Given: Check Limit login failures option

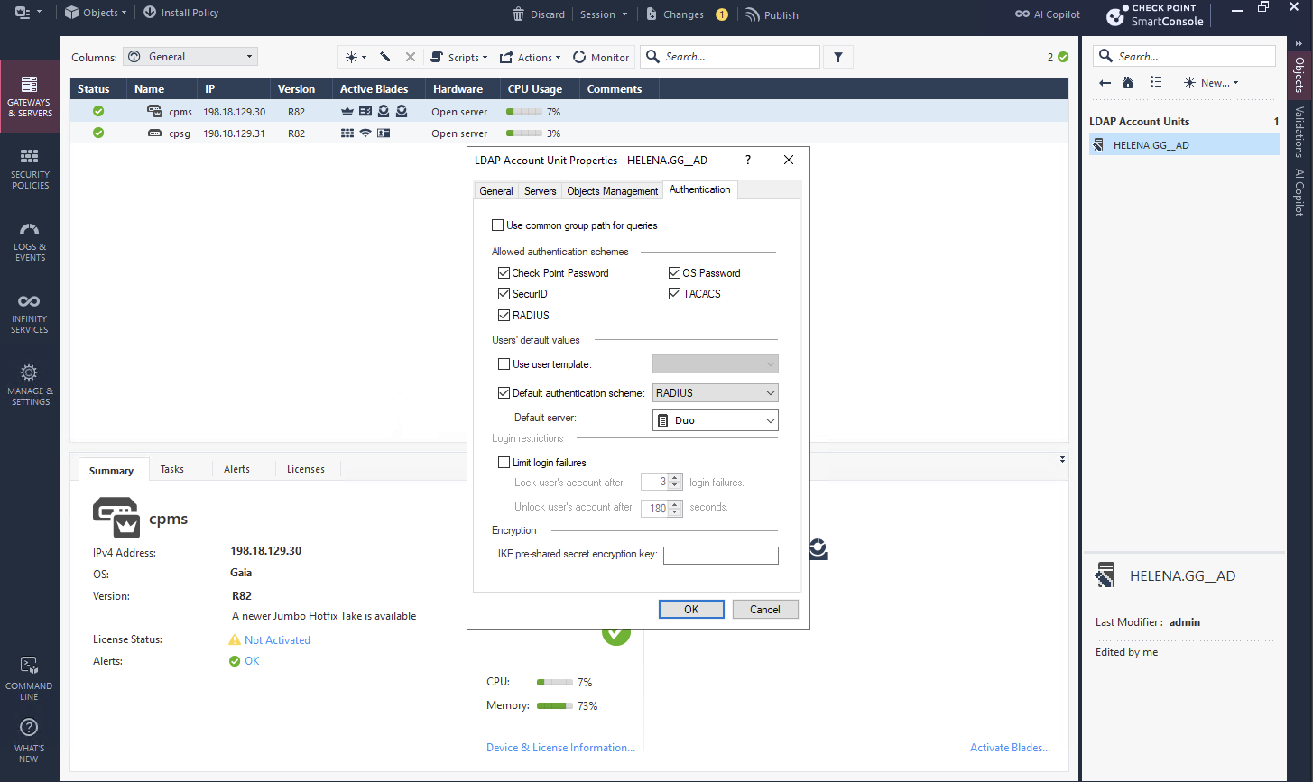Looking at the screenshot, I should [x=504, y=463].
